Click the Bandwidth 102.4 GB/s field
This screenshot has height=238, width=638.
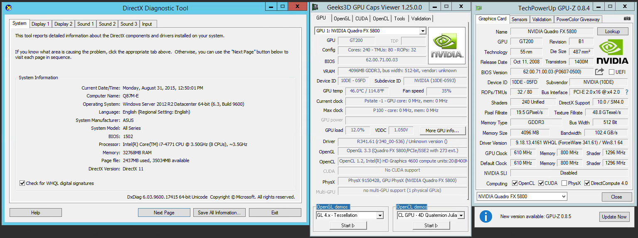[x=606, y=133]
